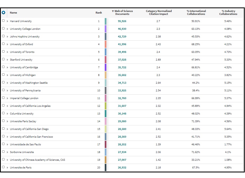245x178 pixels.
Task: Select the Imperial College London checkbox
Action: click(x=3, y=98)
